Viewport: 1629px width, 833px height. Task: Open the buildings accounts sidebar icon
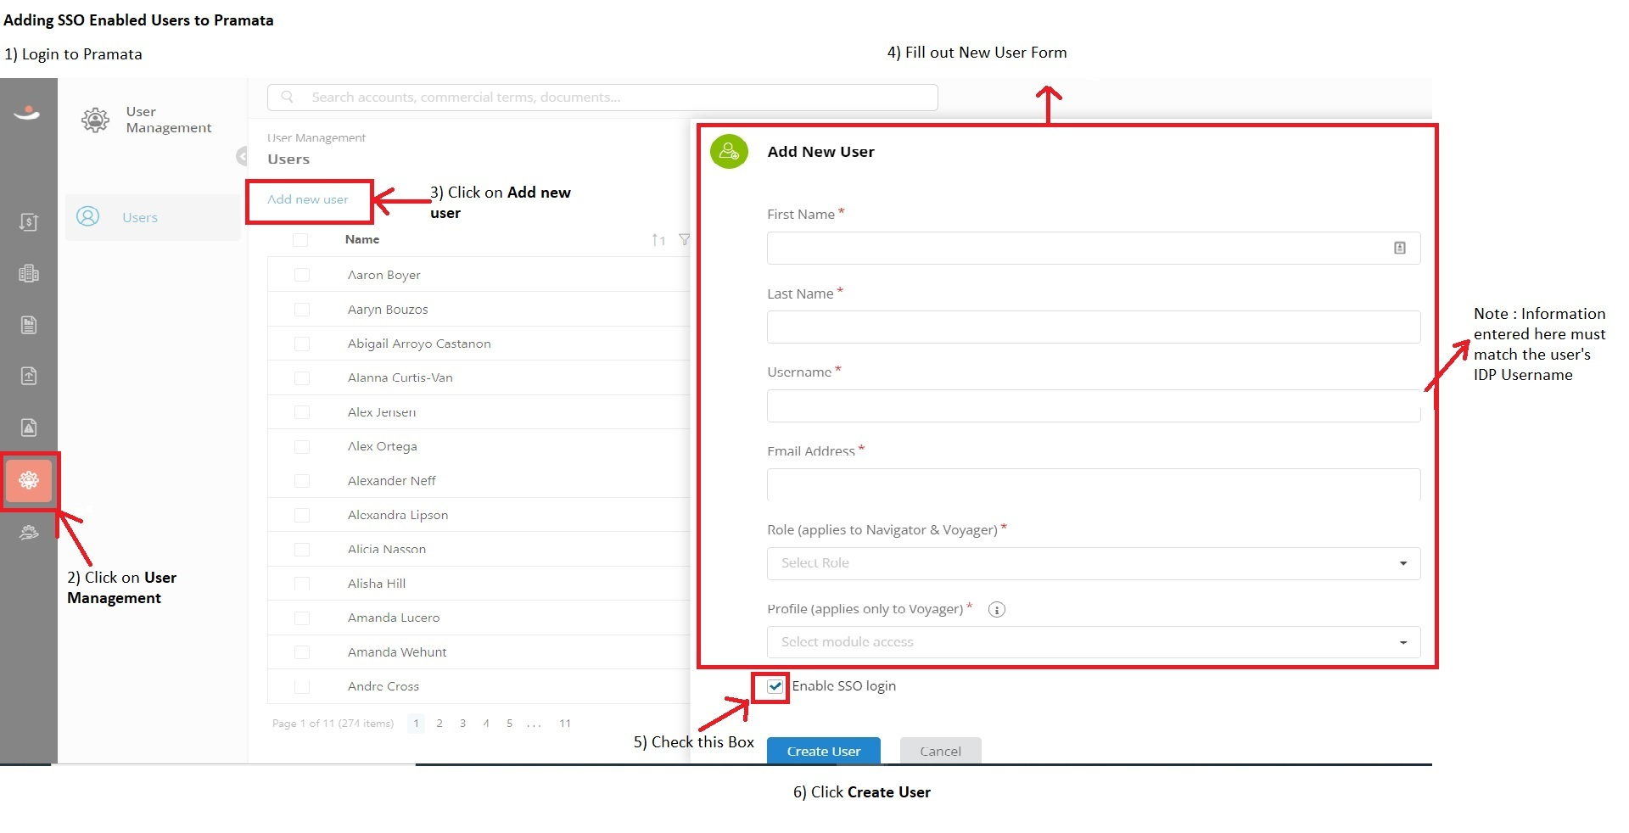click(x=29, y=273)
